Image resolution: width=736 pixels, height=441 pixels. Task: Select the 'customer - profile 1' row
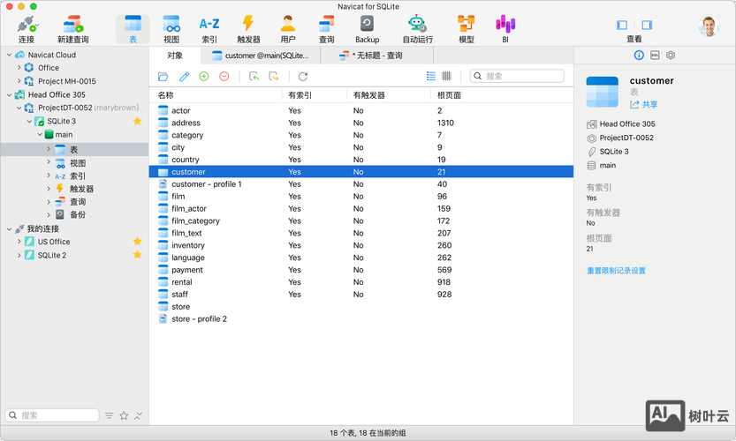coord(361,184)
